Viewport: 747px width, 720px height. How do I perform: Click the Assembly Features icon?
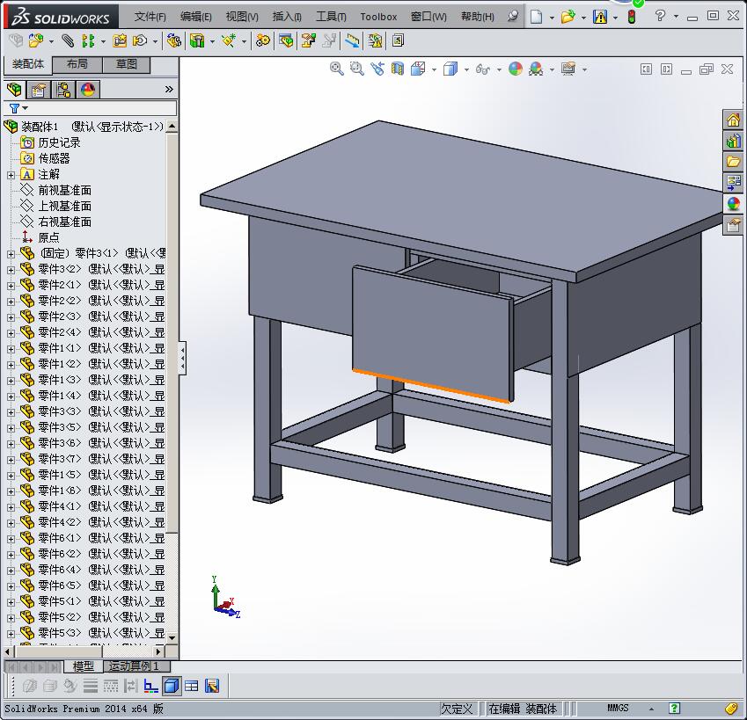[x=197, y=41]
